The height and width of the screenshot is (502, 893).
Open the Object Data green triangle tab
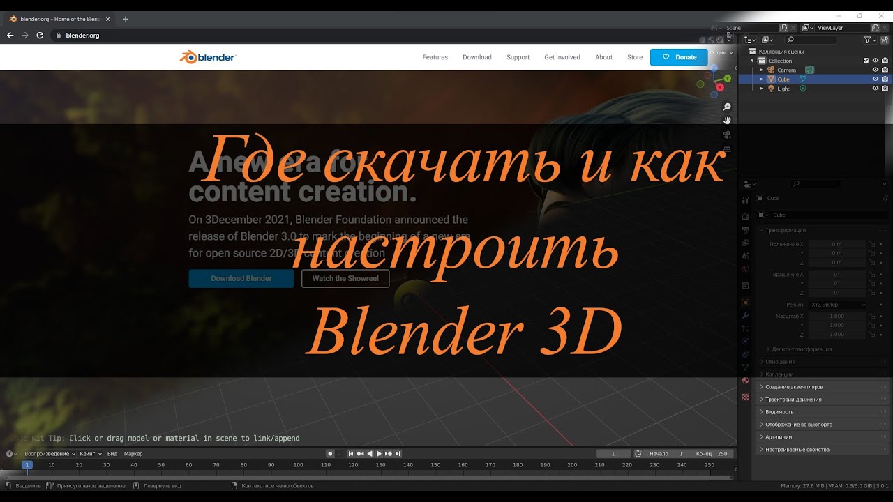(745, 367)
